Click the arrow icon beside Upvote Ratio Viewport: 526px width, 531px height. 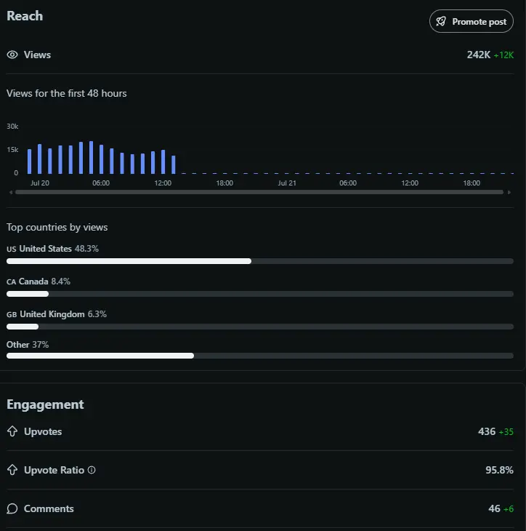coord(12,470)
